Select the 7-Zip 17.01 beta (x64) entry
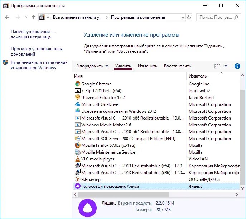Image resolution: width=246 pixels, height=219 pixels. pyautogui.click(x=101, y=90)
